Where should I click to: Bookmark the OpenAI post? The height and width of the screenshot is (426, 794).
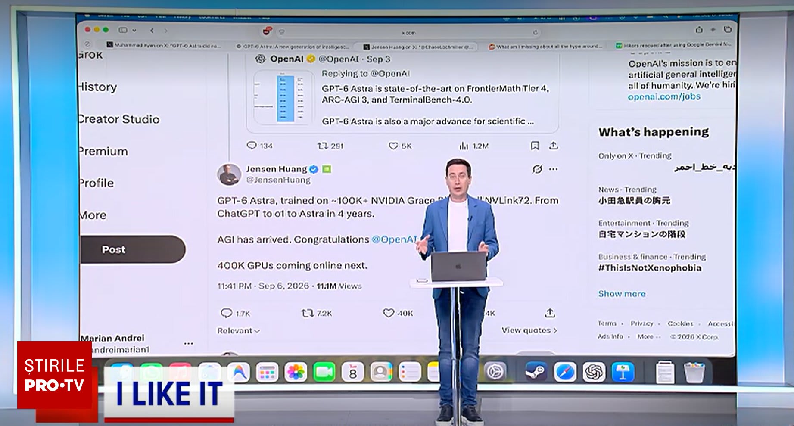point(535,146)
